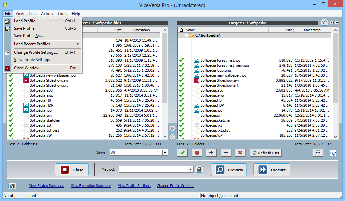The width and height of the screenshot is (345, 201).
Task: Click the Execute button
Action: click(272, 170)
